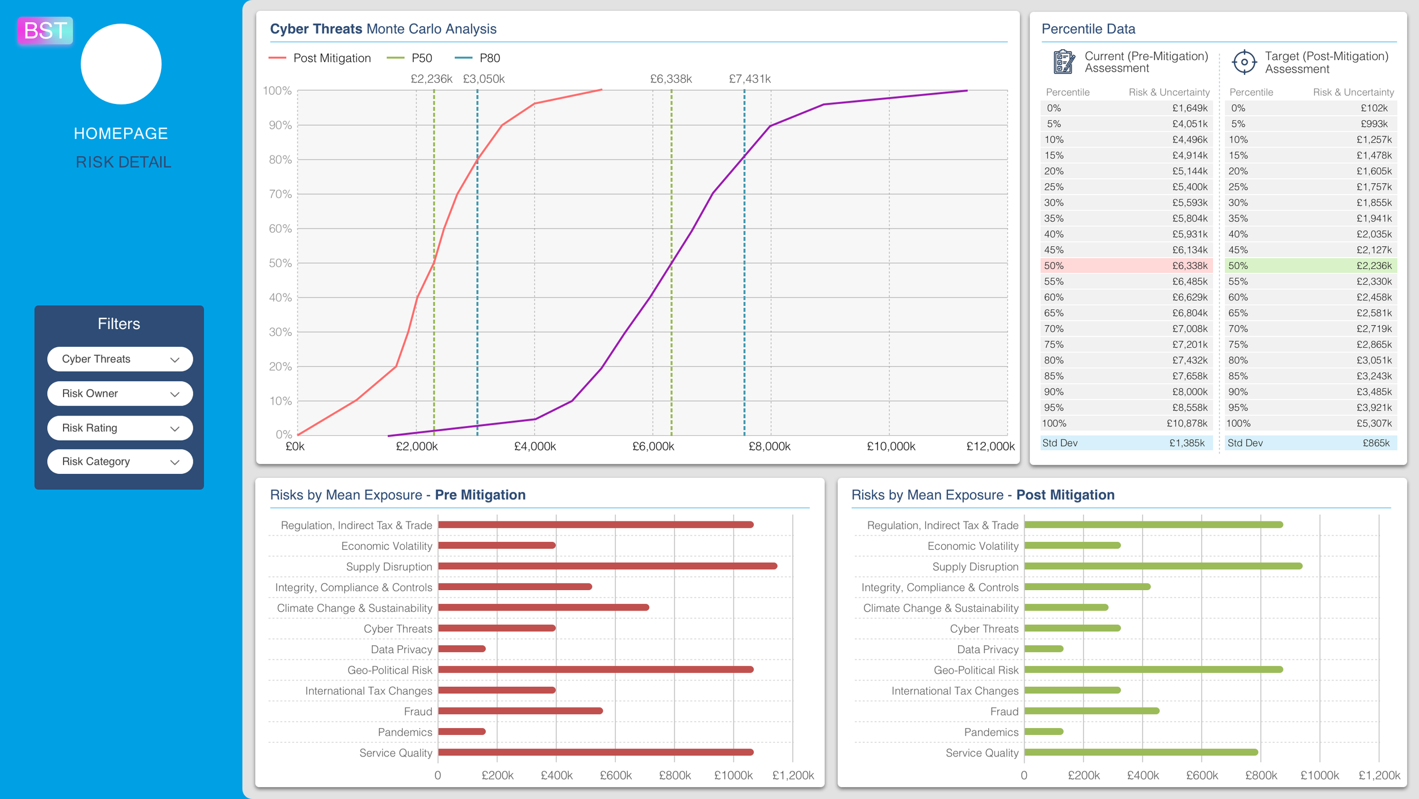The height and width of the screenshot is (799, 1419).
Task: Click the £7,431k P80 line label
Action: point(749,79)
